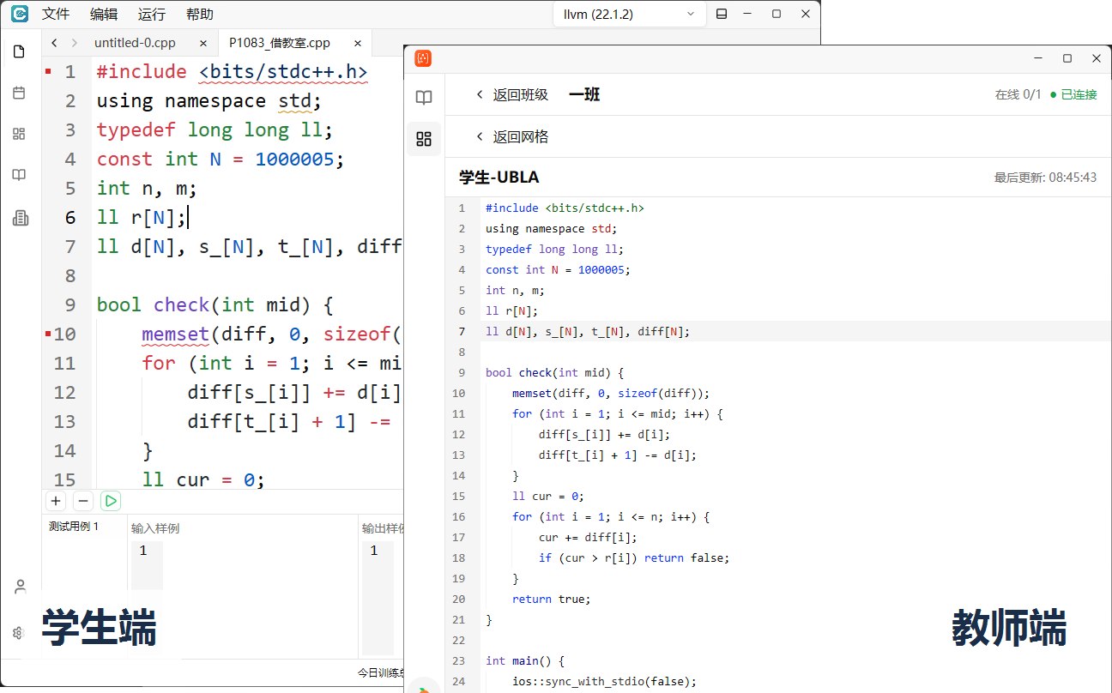Remove a test case with minus icon
The width and height of the screenshot is (1112, 693).
(82, 501)
